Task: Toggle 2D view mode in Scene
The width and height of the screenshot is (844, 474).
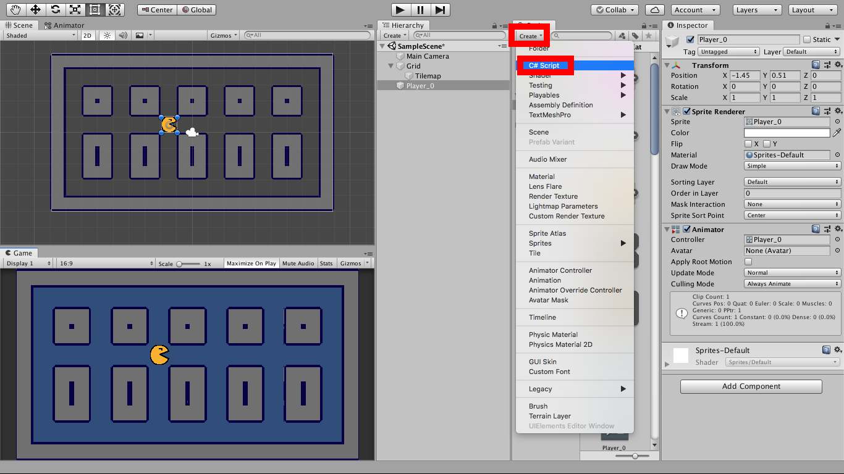Action: point(88,35)
